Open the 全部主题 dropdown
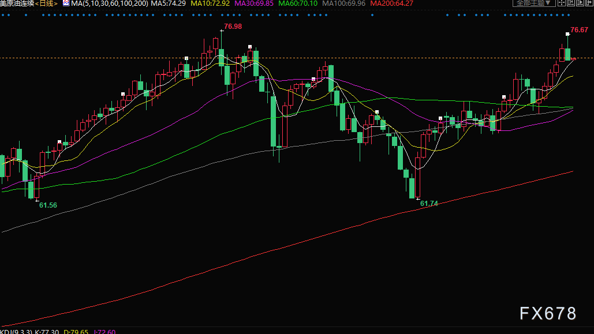The height and width of the screenshot is (334, 594). (x=534, y=3)
